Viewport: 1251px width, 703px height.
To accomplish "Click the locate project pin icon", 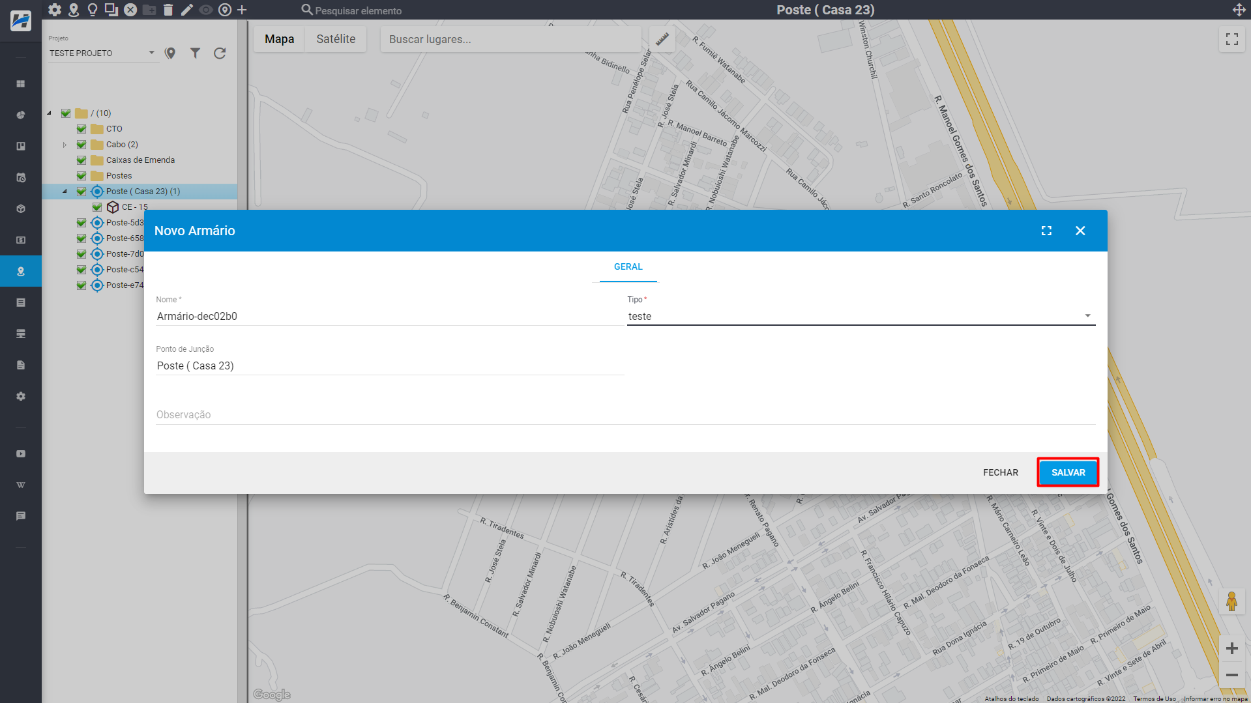I will click(170, 53).
